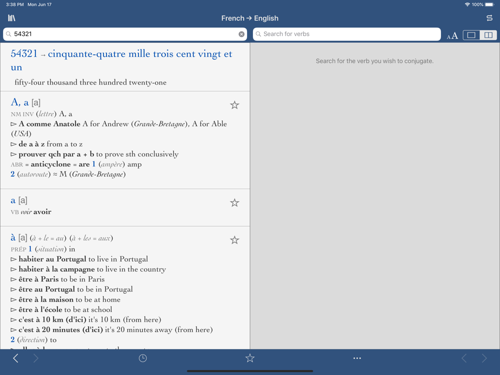Viewport: 500px width, 375px height.
Task: Select the number translation cinquante-quatre mille heading
Action: (x=121, y=60)
